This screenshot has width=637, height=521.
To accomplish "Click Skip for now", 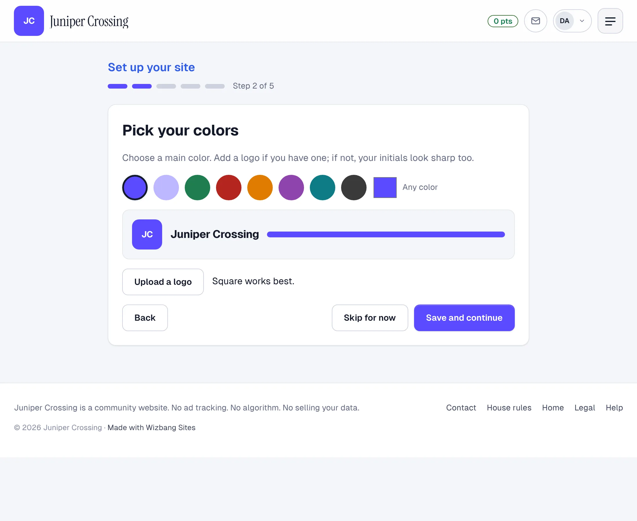I will pyautogui.click(x=369, y=318).
